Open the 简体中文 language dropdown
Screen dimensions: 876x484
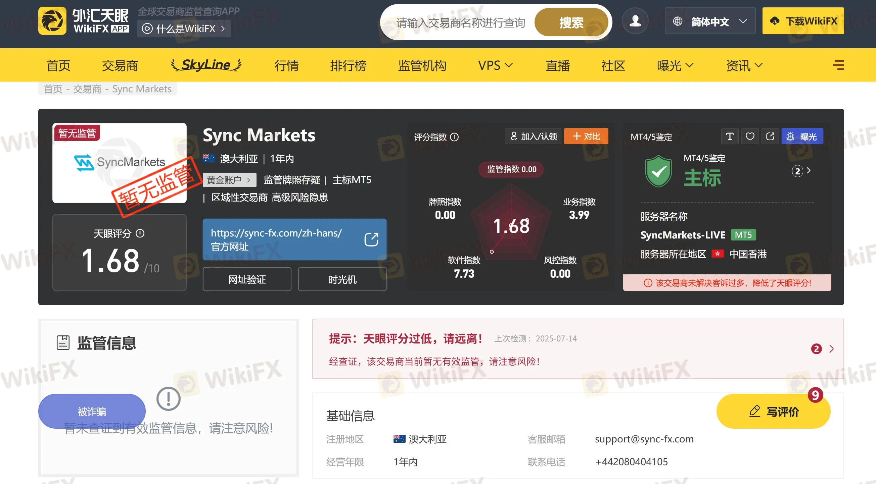pos(710,21)
